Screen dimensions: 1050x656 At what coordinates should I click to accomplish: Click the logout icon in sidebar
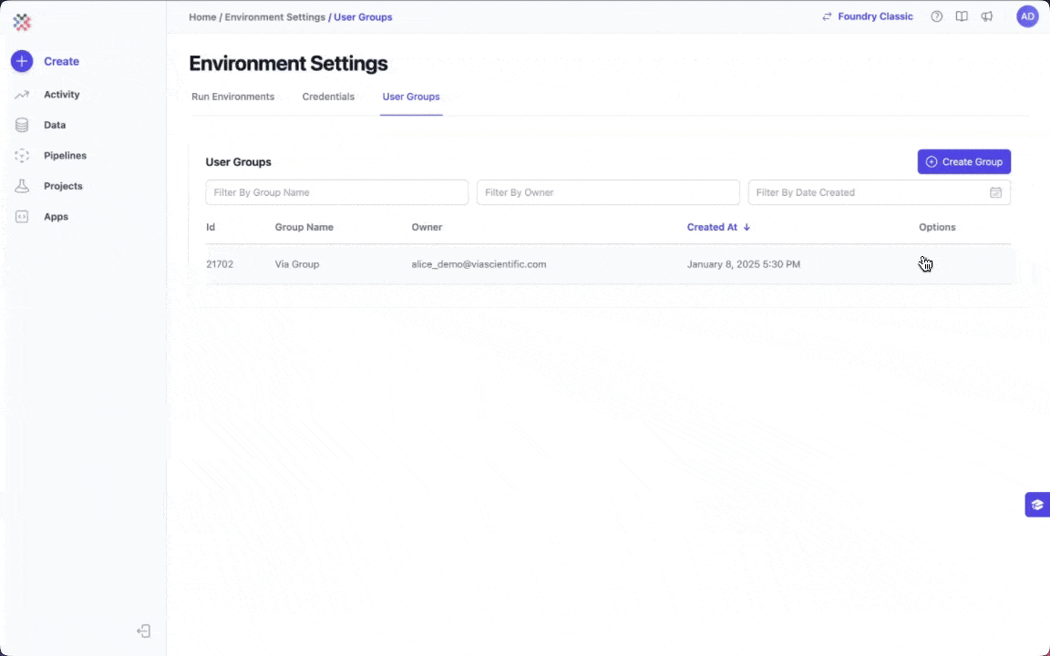point(144,631)
